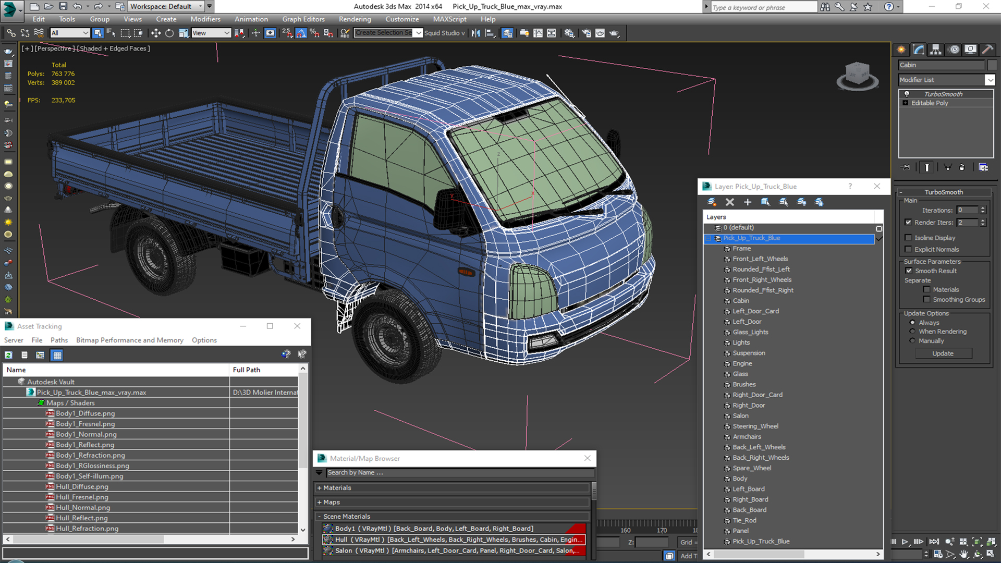Click Create New Layer icon
This screenshot has height=563, width=1001.
point(712,202)
